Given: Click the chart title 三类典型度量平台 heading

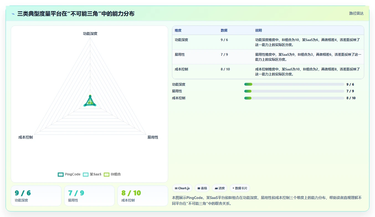Looking at the screenshot, I should [x=76, y=14].
